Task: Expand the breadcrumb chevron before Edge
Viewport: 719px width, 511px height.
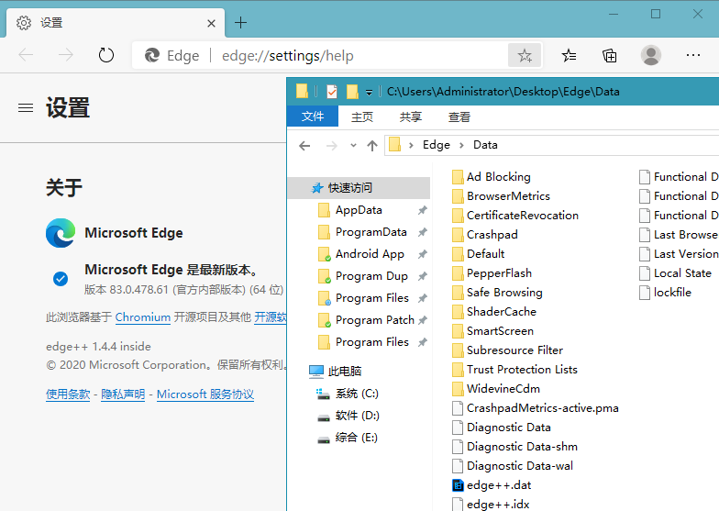Action: tap(411, 145)
